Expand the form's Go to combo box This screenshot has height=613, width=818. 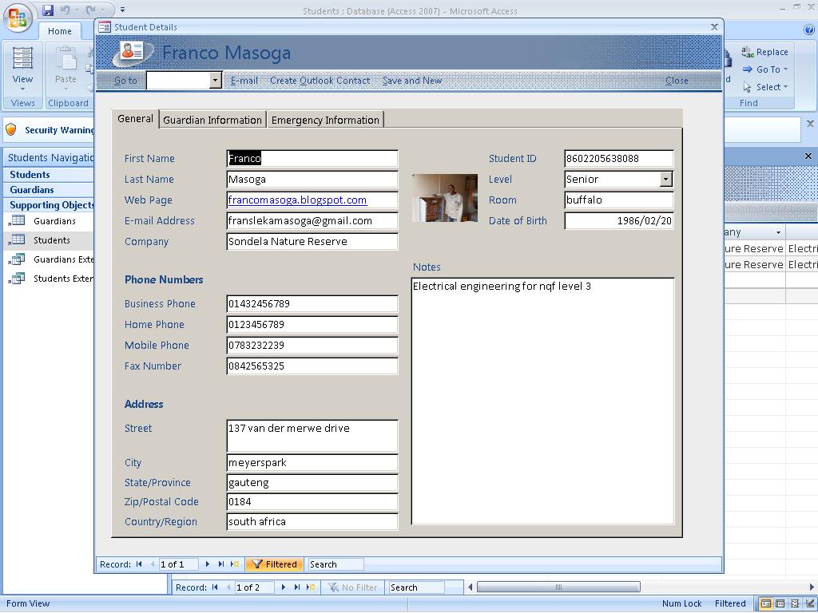coord(215,81)
